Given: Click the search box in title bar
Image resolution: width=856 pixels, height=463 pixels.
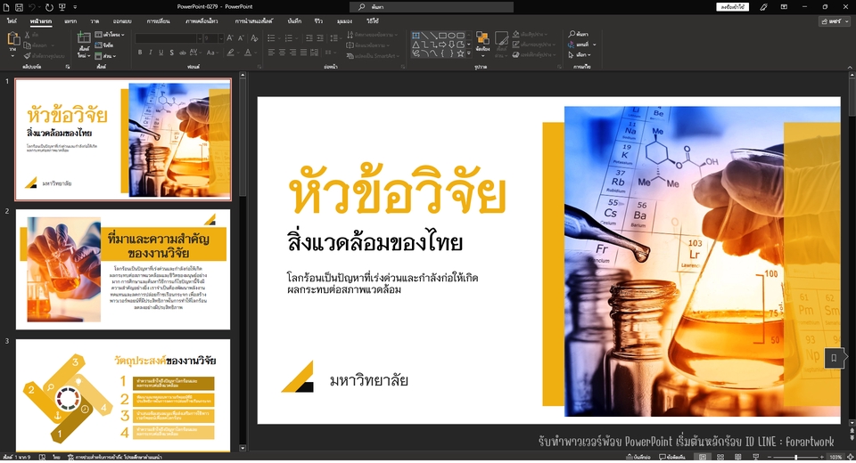Looking at the screenshot, I should coord(432,7).
